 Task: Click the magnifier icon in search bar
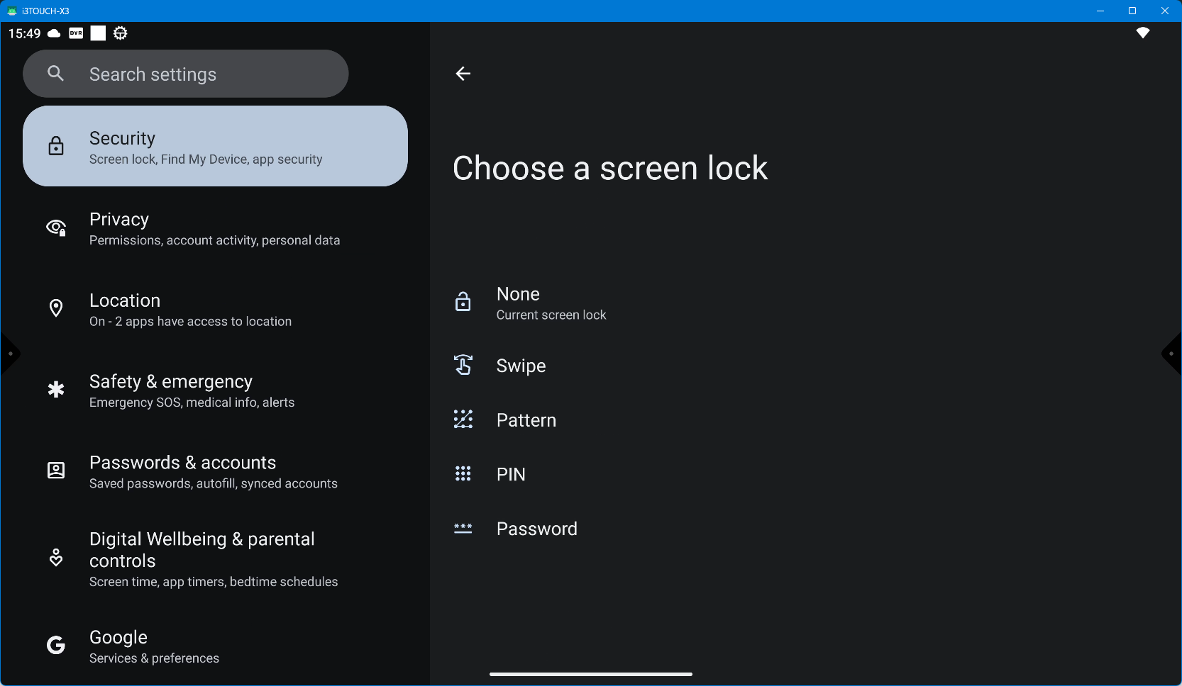click(x=55, y=74)
